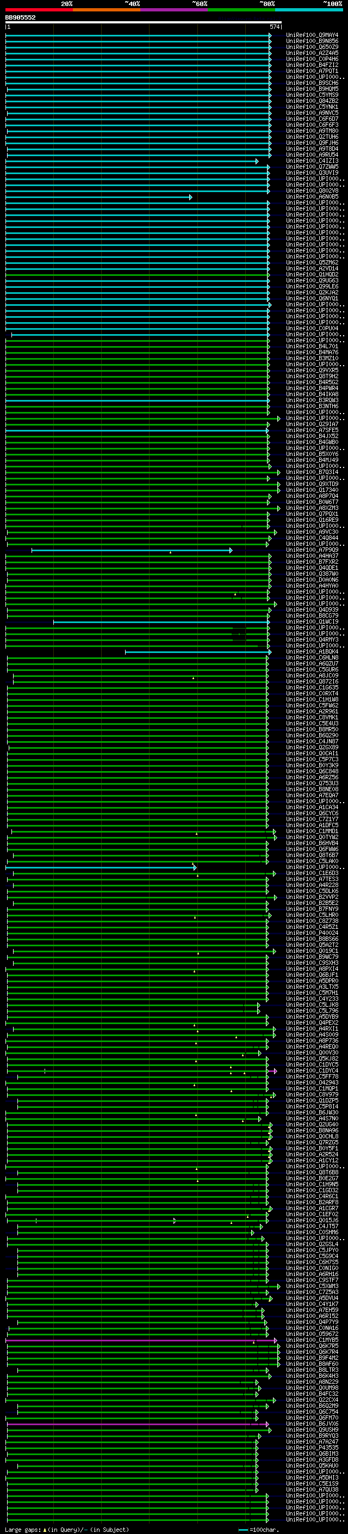Click the white query sequence ruler bar
Screen dimensions: 348x1534
pyautogui.click(x=144, y=23)
